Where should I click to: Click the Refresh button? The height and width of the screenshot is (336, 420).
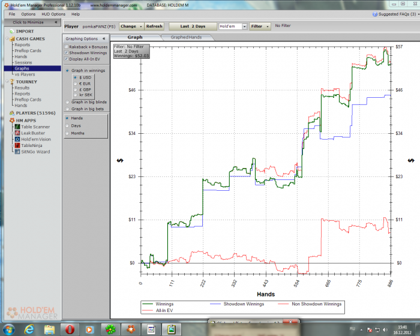point(154,26)
